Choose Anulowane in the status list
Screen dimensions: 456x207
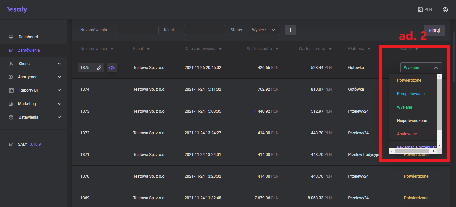pos(407,134)
